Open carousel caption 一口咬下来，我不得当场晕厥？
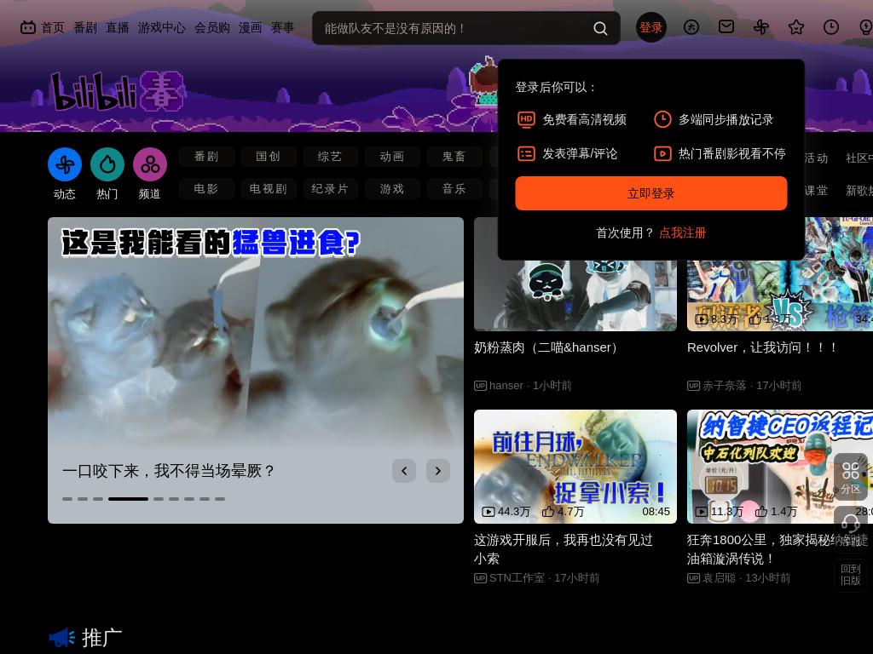This screenshot has width=873, height=654. [x=169, y=471]
